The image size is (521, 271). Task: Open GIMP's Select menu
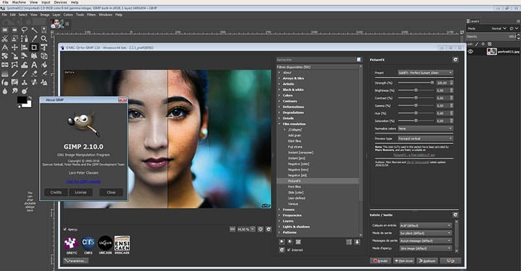point(23,14)
